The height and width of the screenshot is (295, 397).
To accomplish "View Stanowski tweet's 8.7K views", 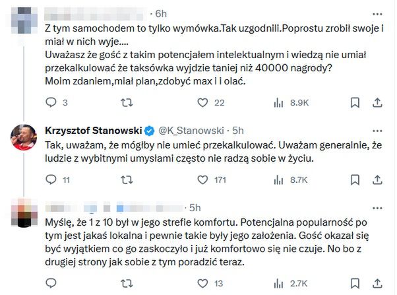I will (278, 179).
